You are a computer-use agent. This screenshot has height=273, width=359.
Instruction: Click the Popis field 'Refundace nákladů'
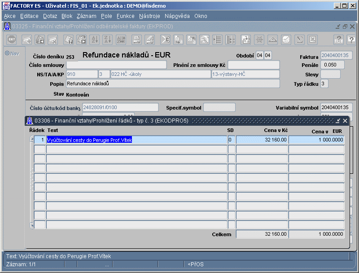(x=173, y=84)
